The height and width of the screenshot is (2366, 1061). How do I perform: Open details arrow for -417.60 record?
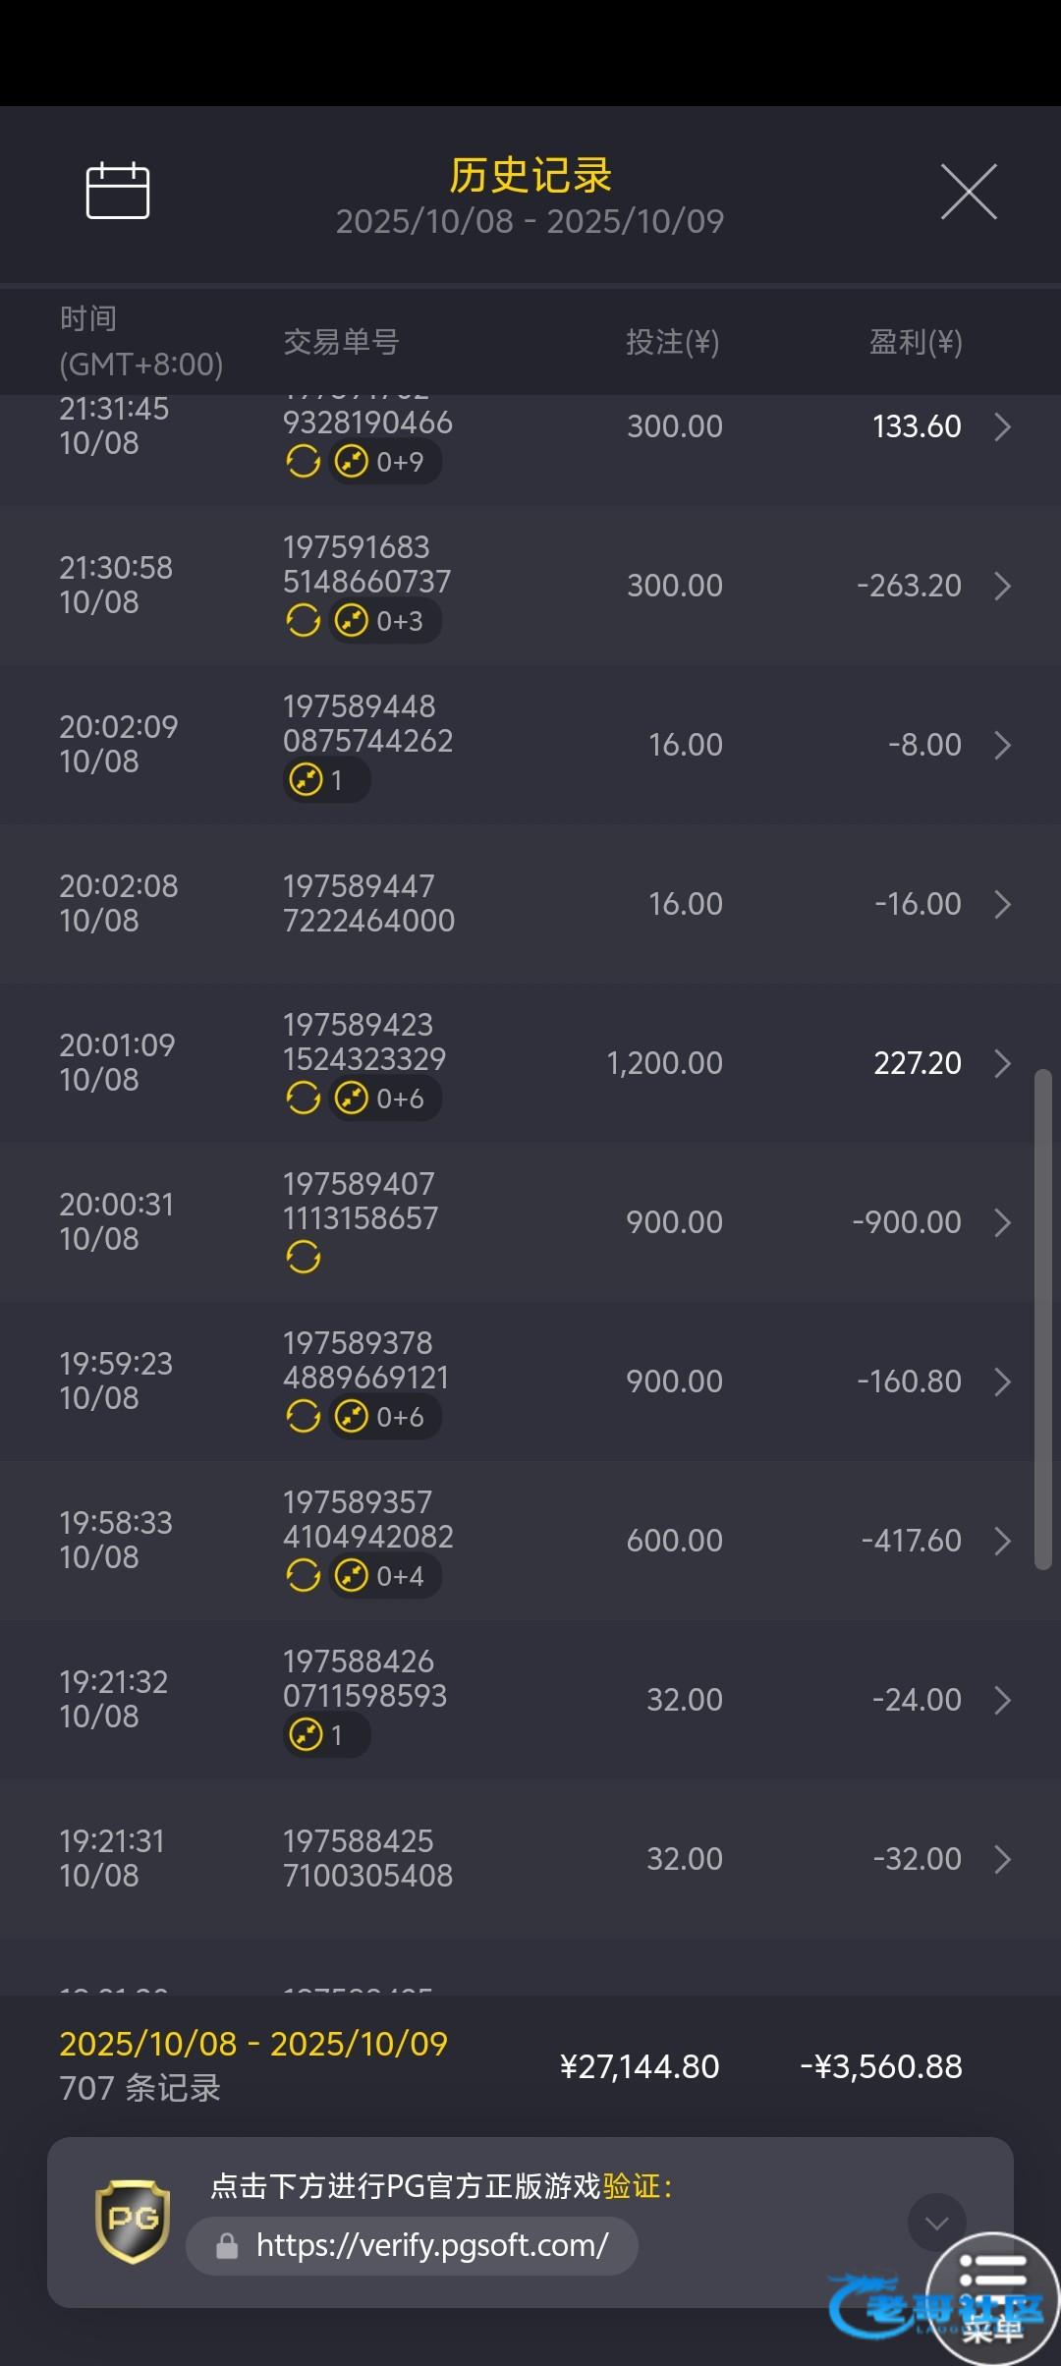[1002, 1541]
